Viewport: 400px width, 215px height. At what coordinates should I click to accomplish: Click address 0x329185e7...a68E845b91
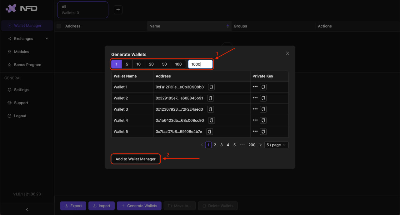click(x=179, y=98)
